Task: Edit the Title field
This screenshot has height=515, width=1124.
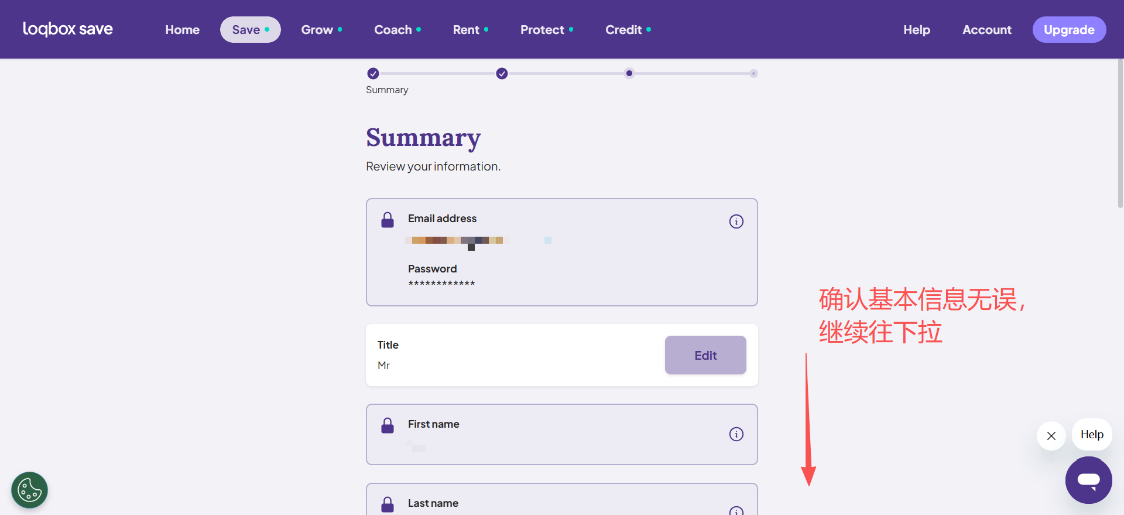Action: [x=705, y=355]
